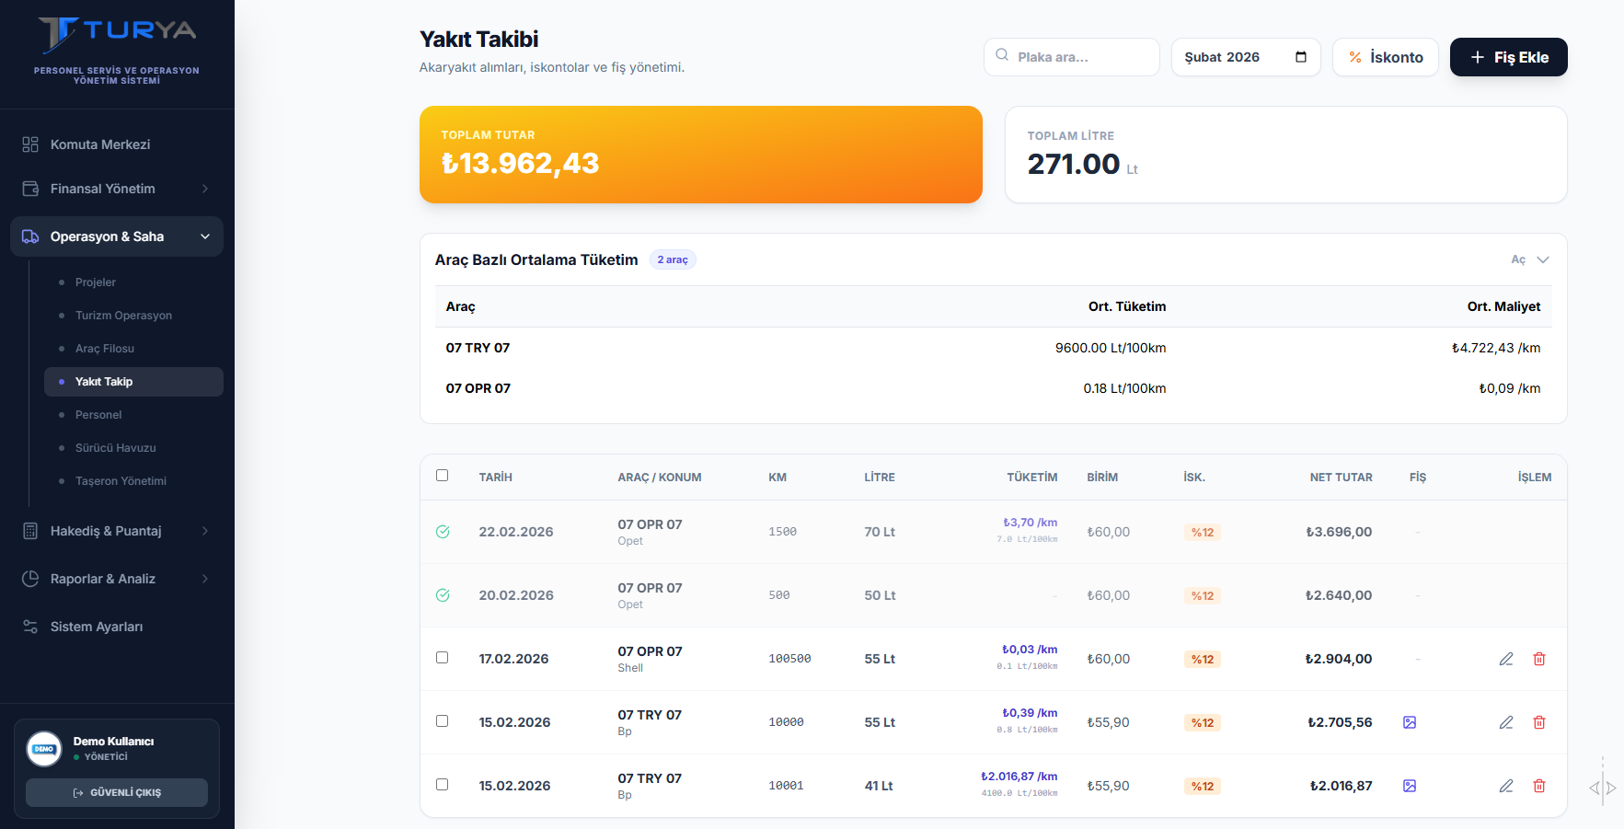Click edit pencil icon for ₺2.705,56 row

[1506, 722]
